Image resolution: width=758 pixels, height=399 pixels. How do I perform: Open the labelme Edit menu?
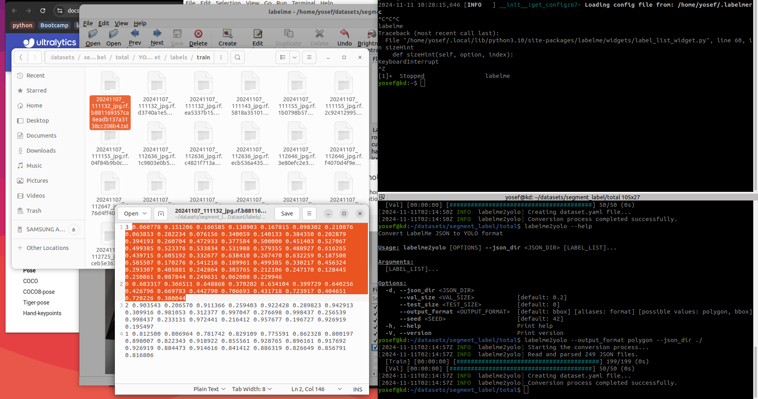pos(104,23)
